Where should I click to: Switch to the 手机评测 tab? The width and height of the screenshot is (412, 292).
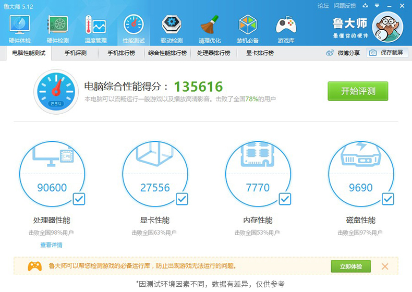(75, 53)
